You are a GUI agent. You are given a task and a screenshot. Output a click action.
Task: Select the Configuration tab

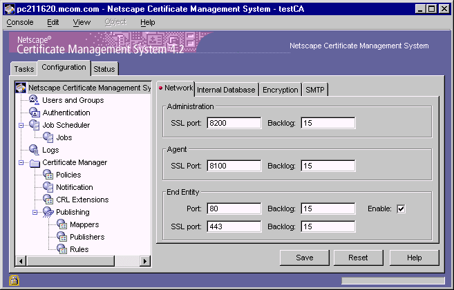(x=64, y=68)
